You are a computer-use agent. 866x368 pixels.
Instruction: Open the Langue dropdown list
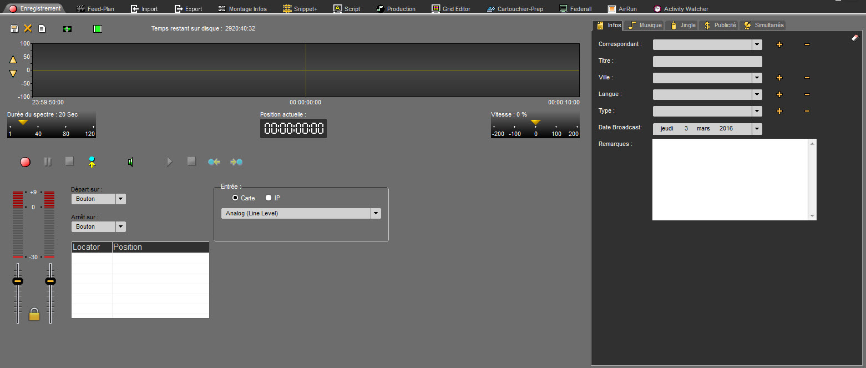pyautogui.click(x=757, y=95)
